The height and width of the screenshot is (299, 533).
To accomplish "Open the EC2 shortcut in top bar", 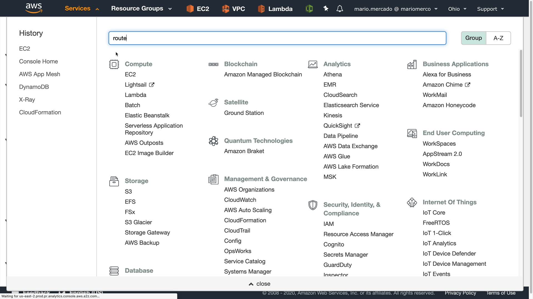I will [198, 9].
